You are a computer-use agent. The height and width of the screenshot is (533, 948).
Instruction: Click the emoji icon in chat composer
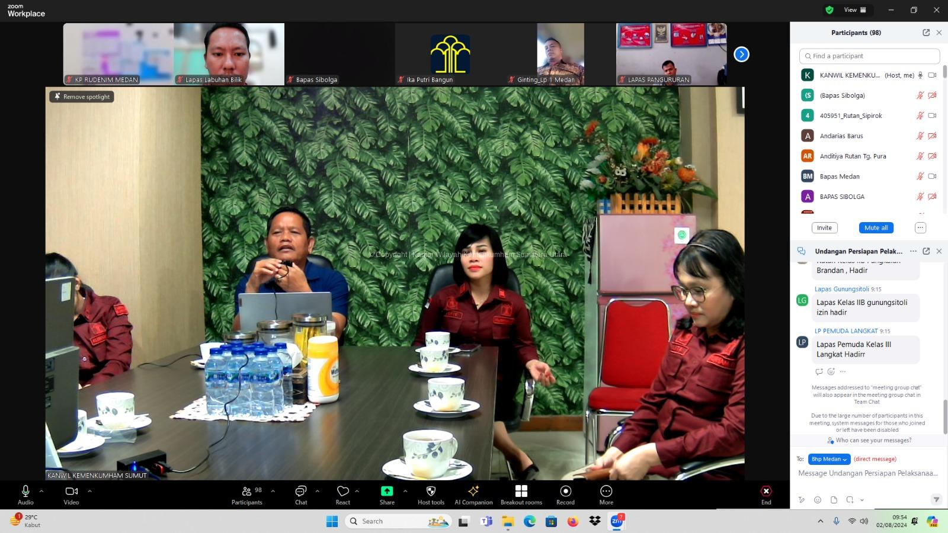coord(818,500)
